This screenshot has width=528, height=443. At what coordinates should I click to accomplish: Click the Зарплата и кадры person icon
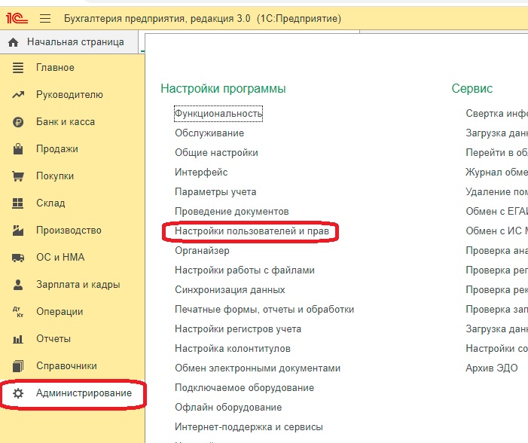point(19,285)
